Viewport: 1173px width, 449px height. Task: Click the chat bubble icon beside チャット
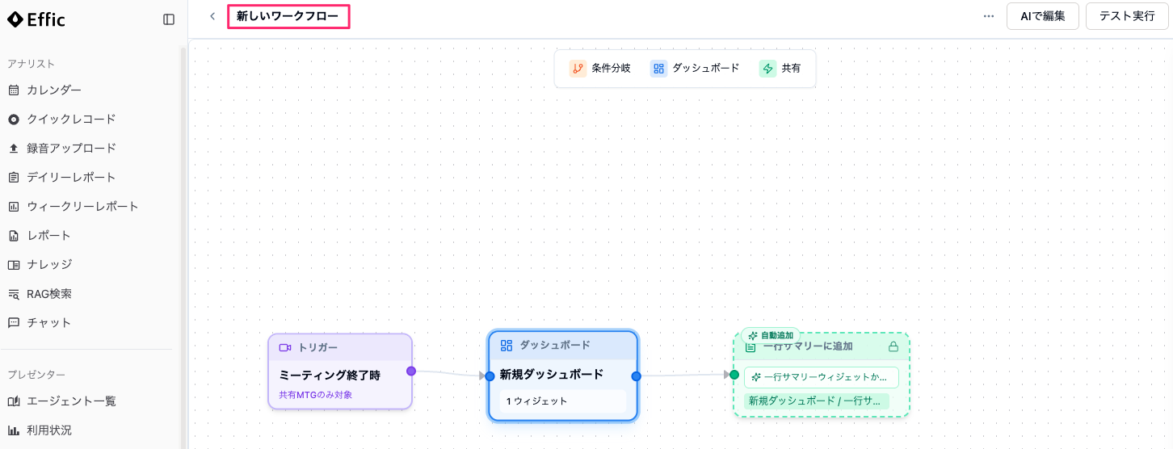[x=14, y=322]
